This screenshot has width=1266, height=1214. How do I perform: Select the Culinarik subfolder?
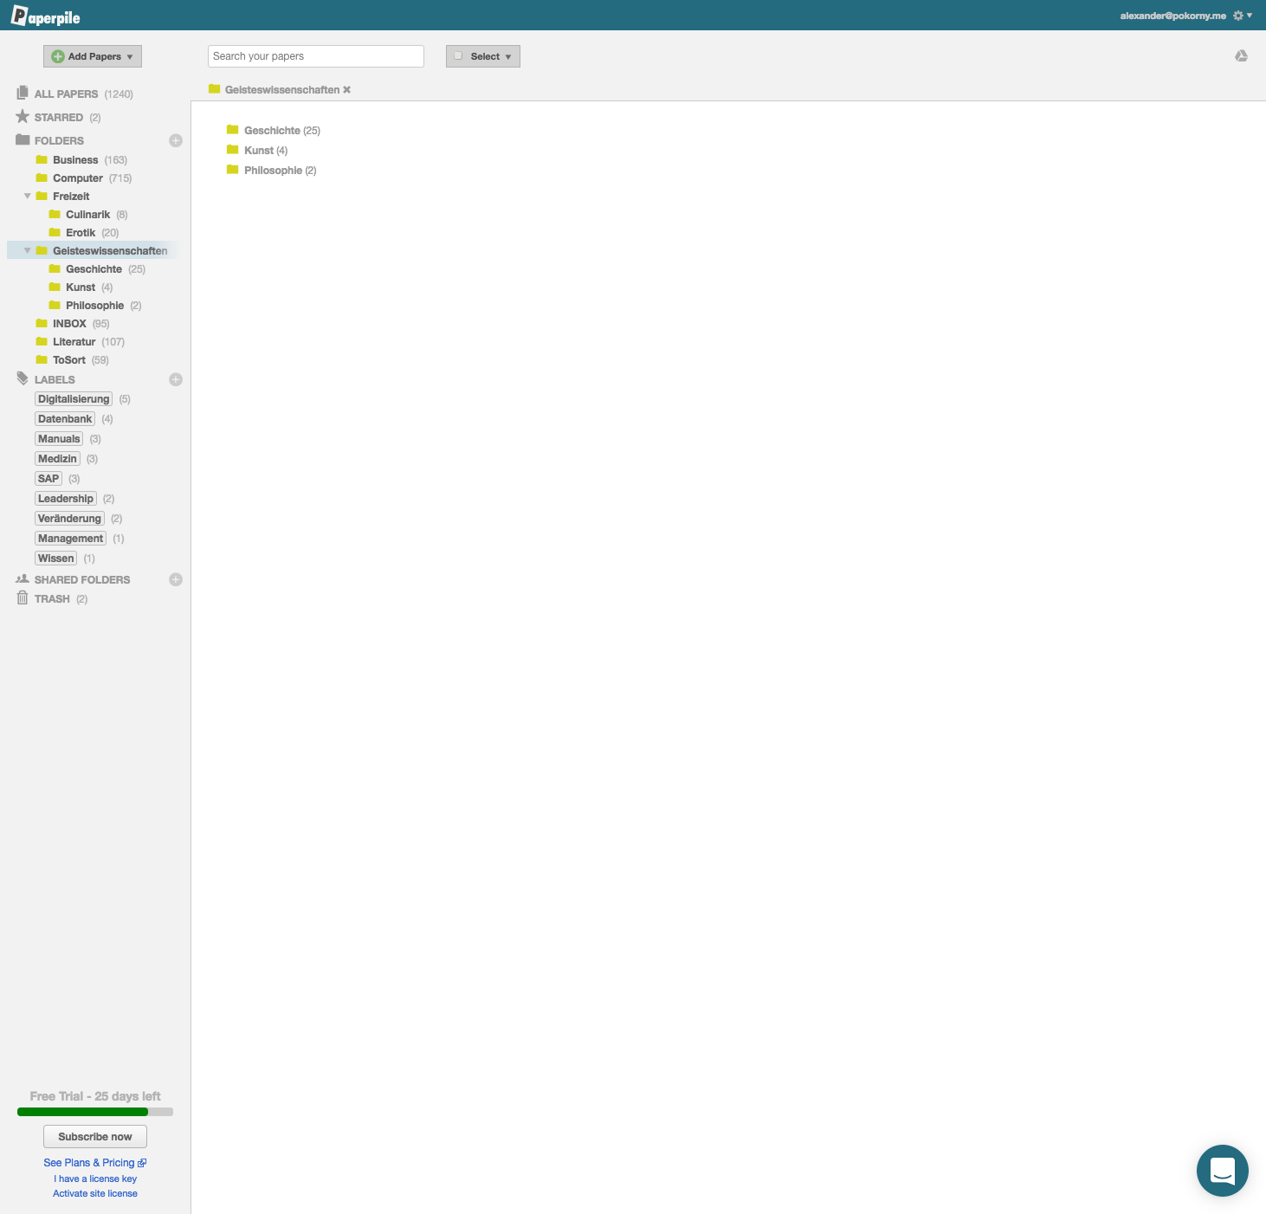click(88, 215)
